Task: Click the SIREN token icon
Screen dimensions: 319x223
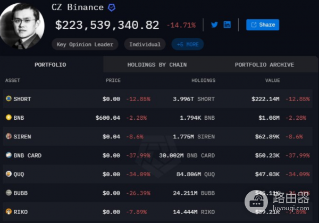Action: 9,136
